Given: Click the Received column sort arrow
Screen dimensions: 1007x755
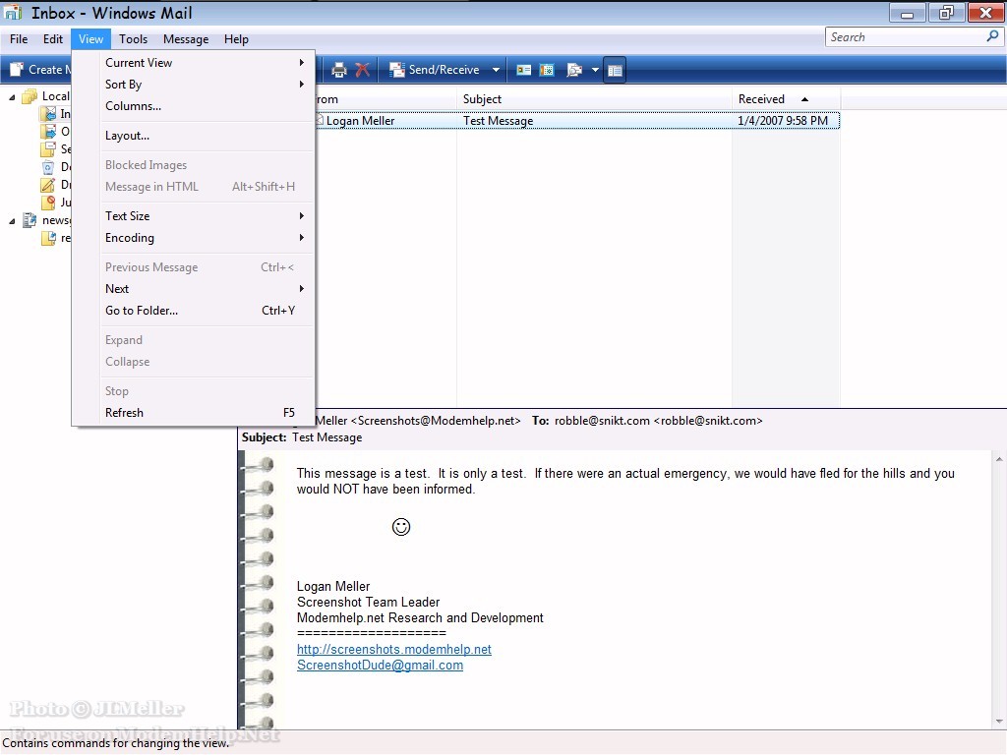Looking at the screenshot, I should click(804, 99).
